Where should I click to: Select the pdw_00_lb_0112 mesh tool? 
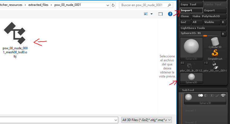click(x=191, y=66)
